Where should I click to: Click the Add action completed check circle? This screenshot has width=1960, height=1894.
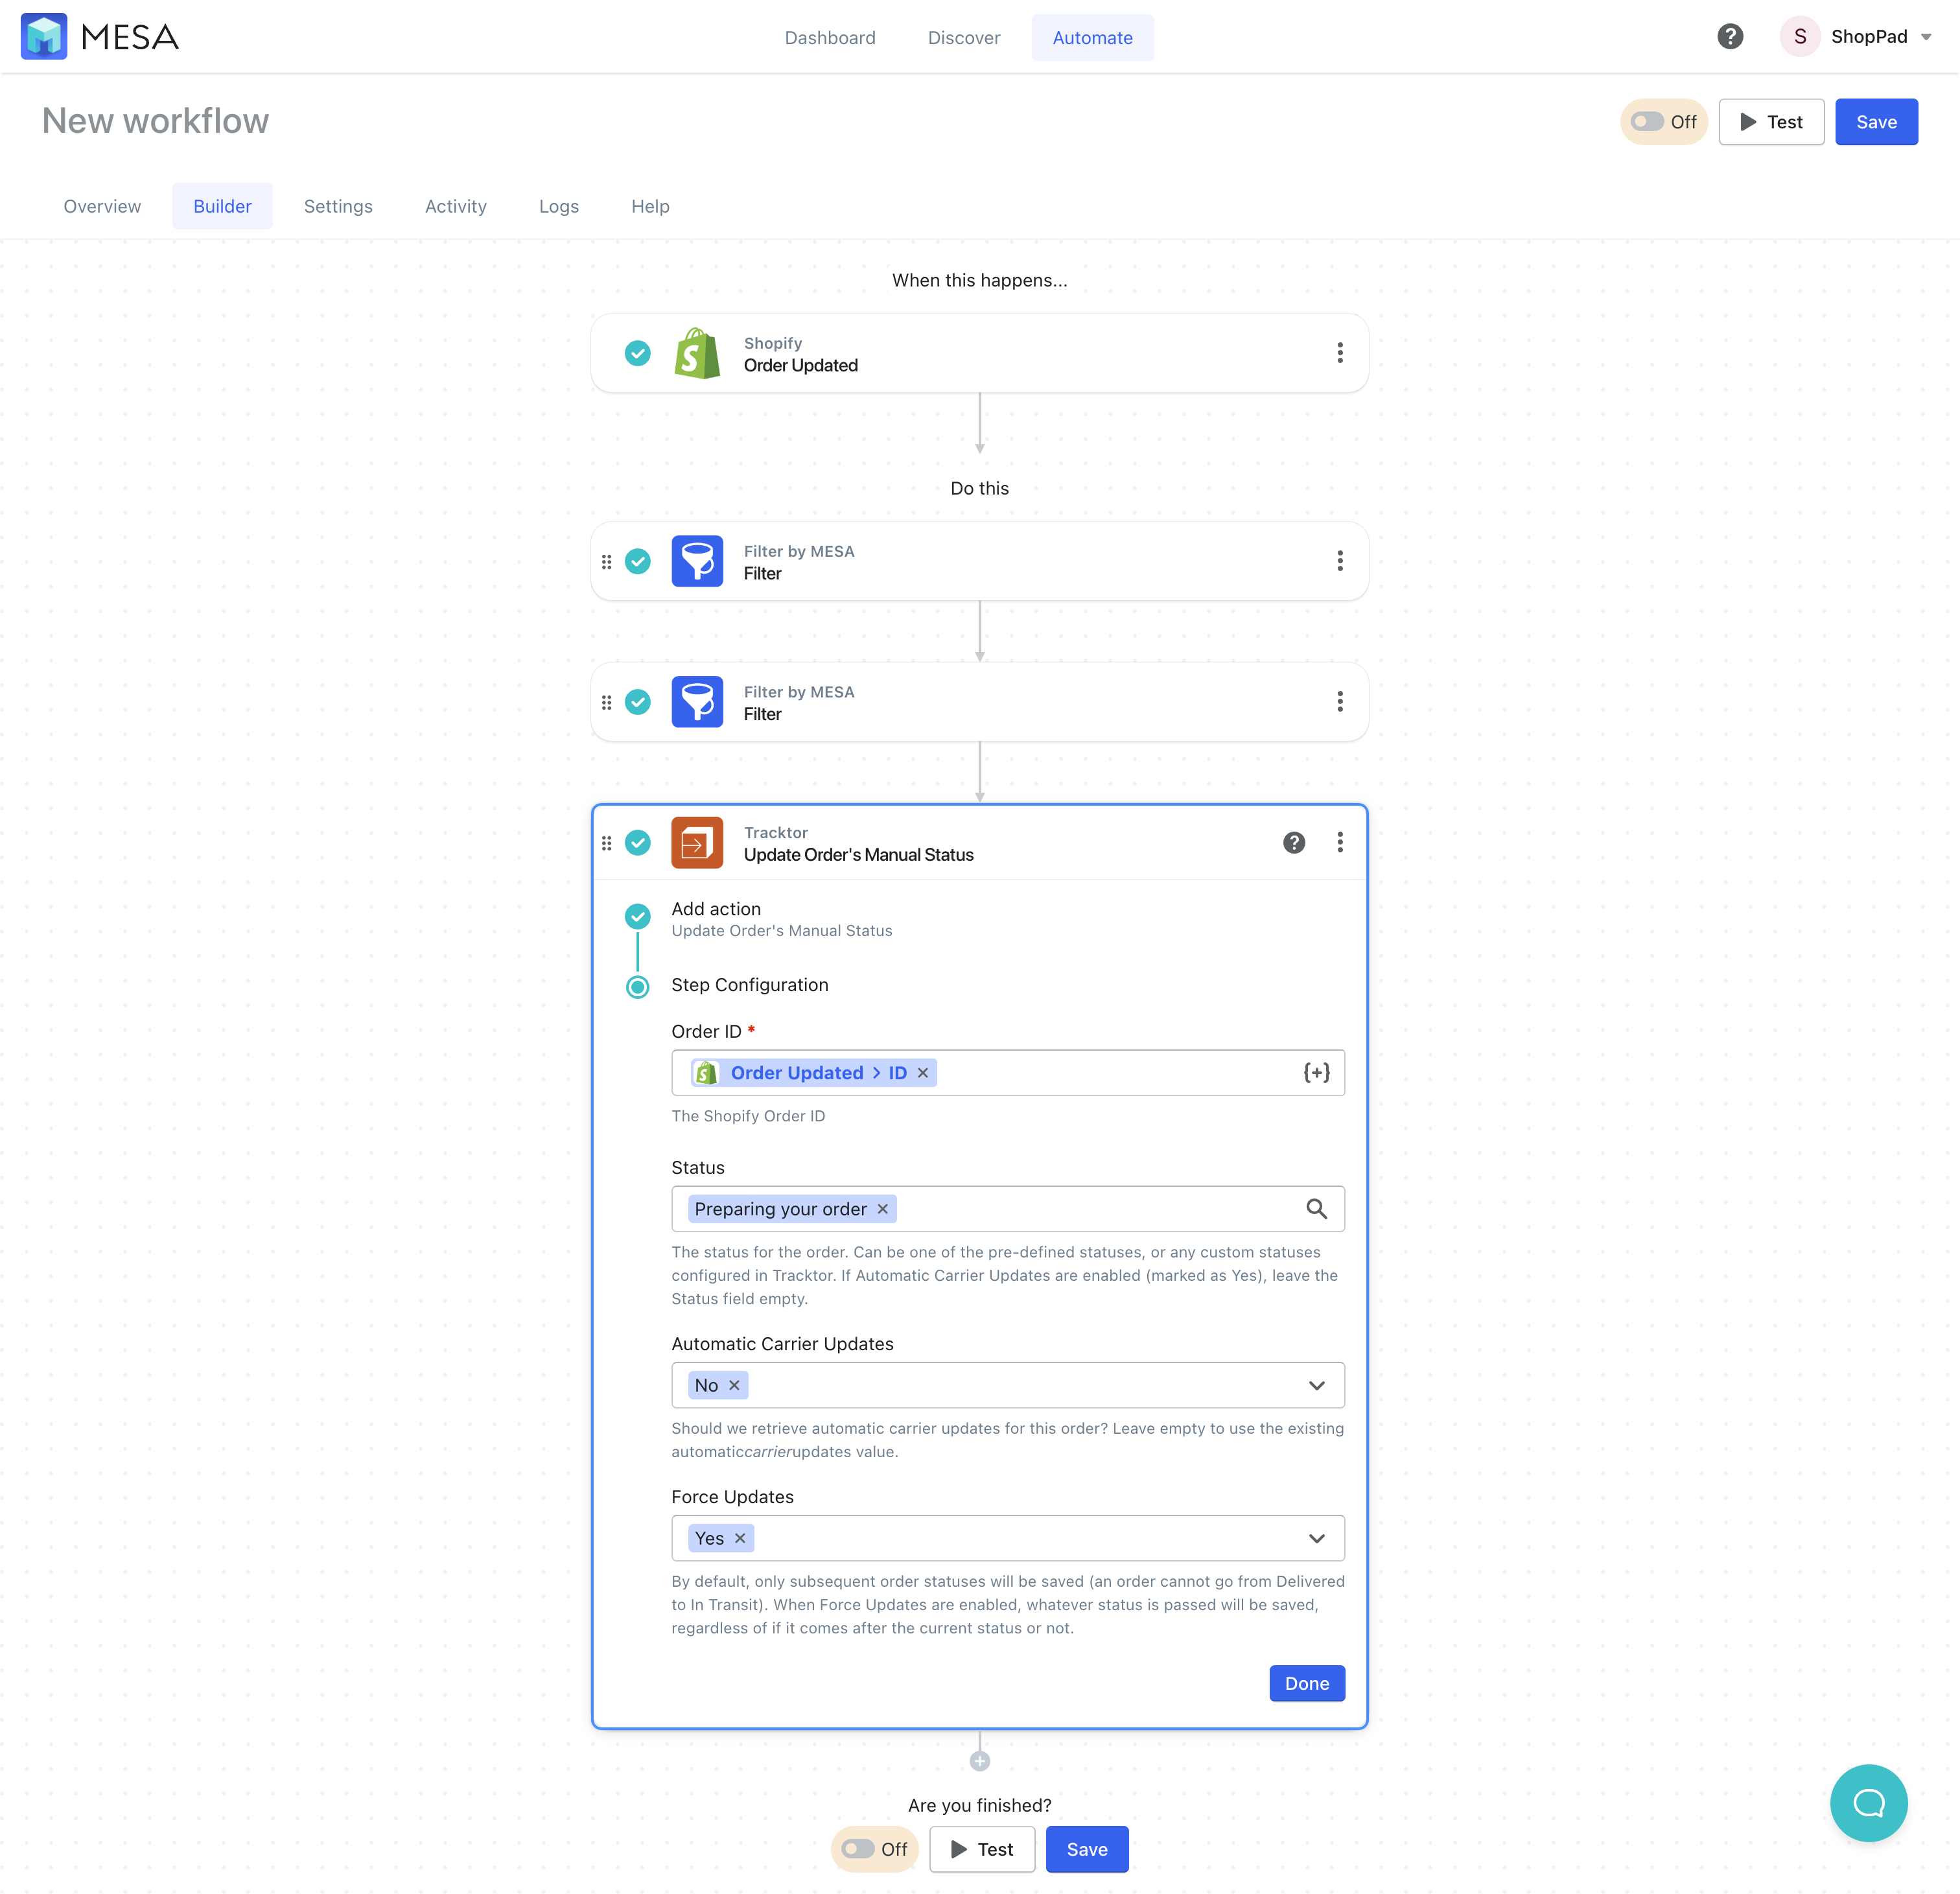637,916
